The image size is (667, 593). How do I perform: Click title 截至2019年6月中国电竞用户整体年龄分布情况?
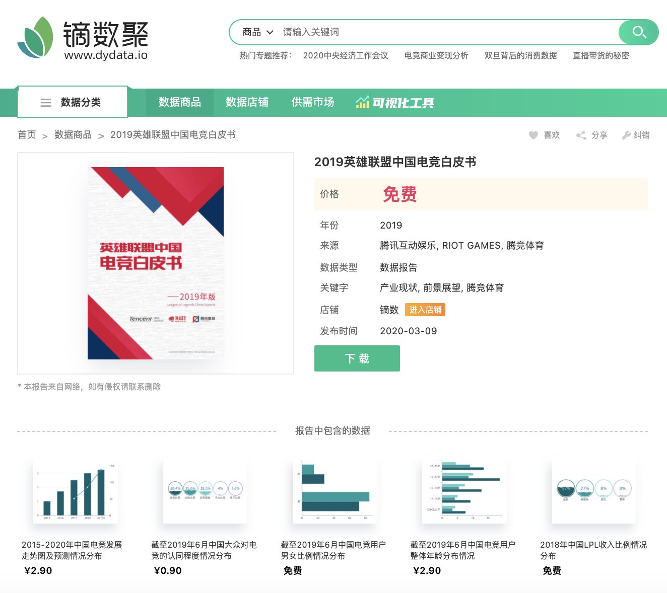click(x=463, y=550)
